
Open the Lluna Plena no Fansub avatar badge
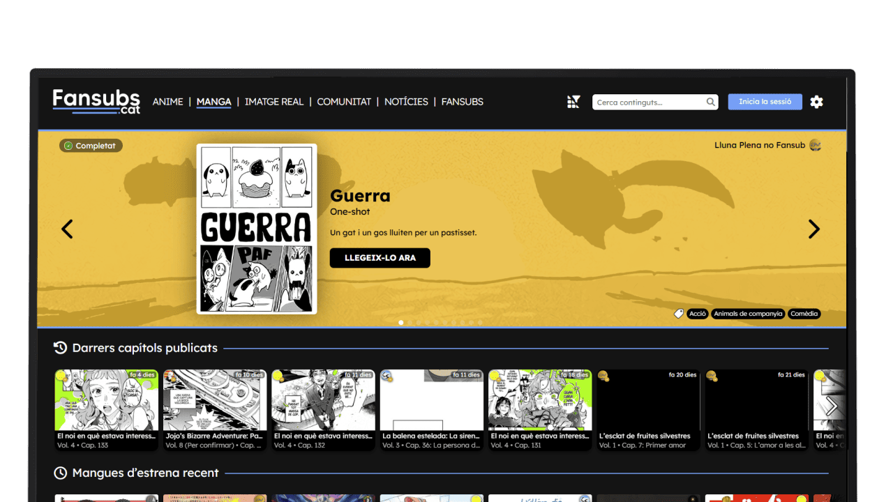click(815, 145)
